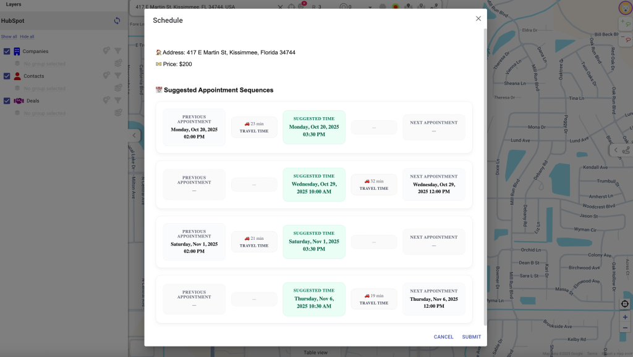Screen dimensions: 633x357
Task: Expand the right side panel chevron
Action: click(x=616, y=150)
